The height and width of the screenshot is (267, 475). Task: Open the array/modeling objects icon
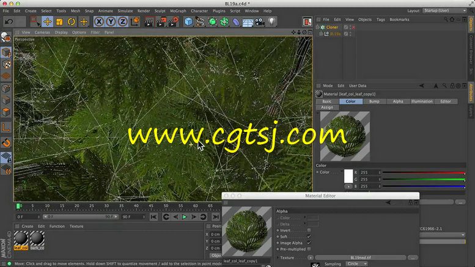(224, 22)
